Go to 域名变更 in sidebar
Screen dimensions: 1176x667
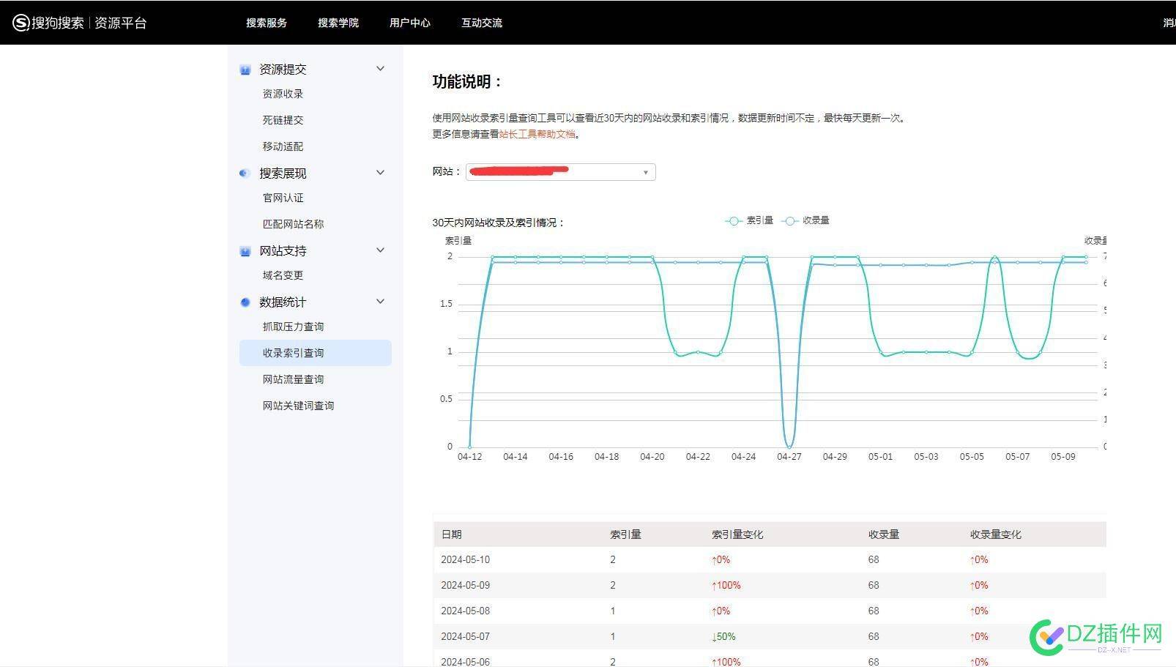[283, 275]
